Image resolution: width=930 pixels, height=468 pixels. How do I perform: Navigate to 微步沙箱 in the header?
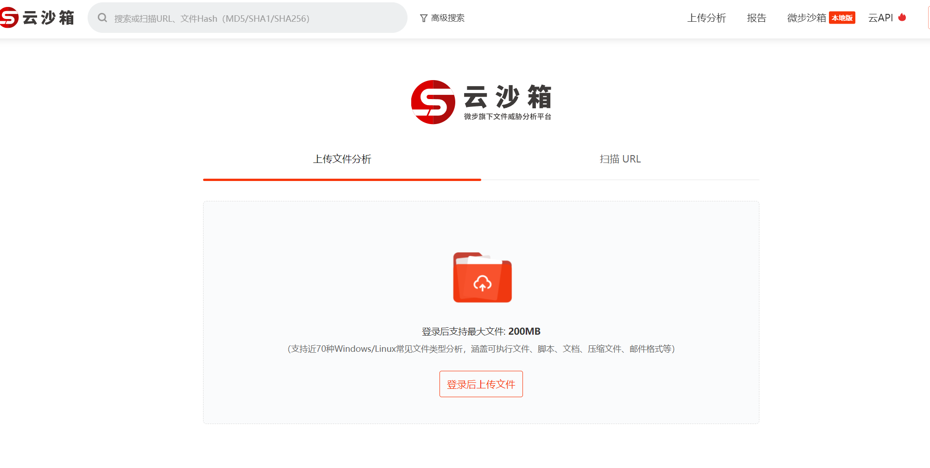pyautogui.click(x=806, y=18)
